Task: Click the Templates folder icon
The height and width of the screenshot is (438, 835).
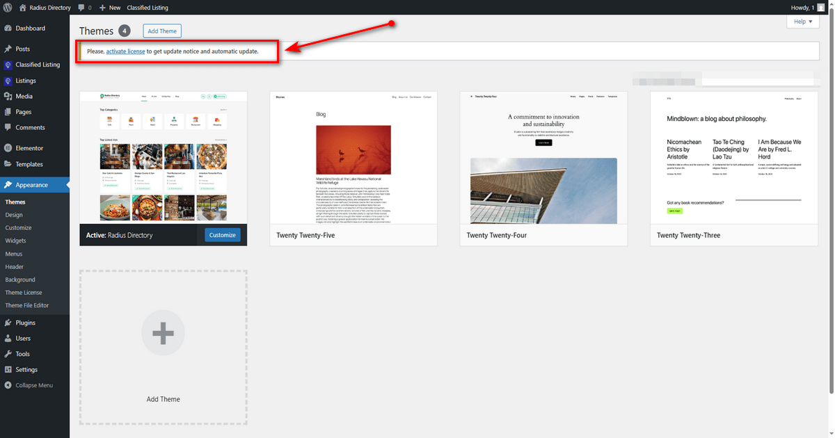Action: [x=8, y=164]
